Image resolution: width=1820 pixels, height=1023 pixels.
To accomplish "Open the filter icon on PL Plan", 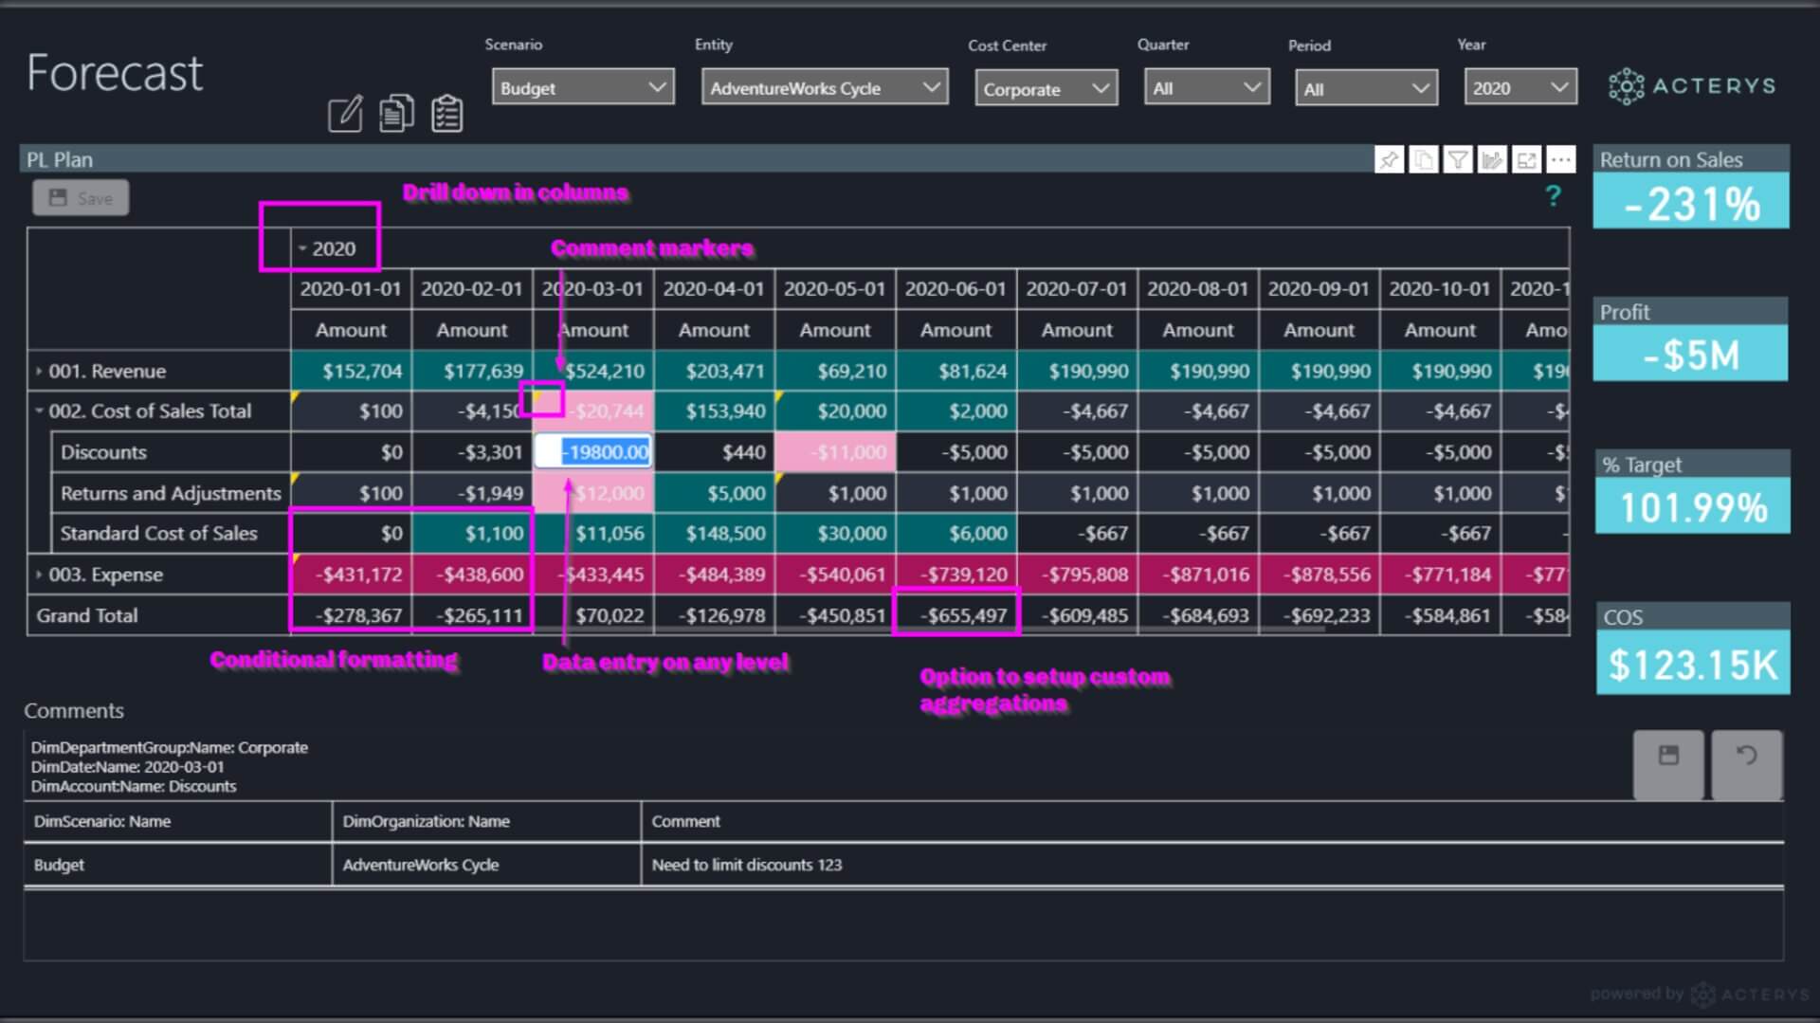I will point(1458,159).
